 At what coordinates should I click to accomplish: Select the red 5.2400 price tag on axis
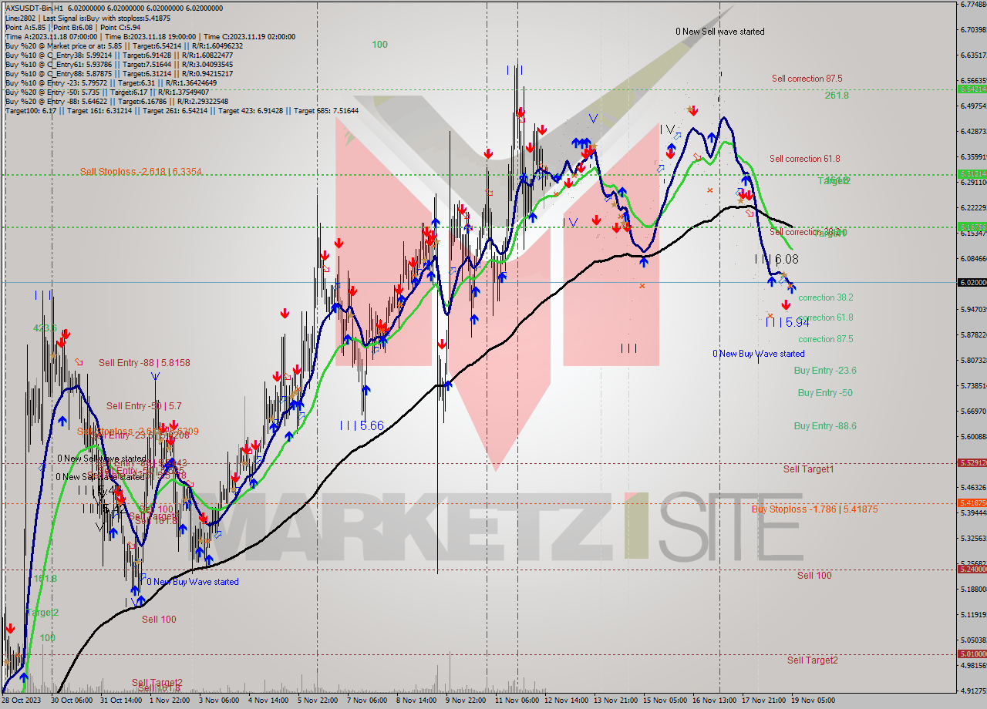972,570
